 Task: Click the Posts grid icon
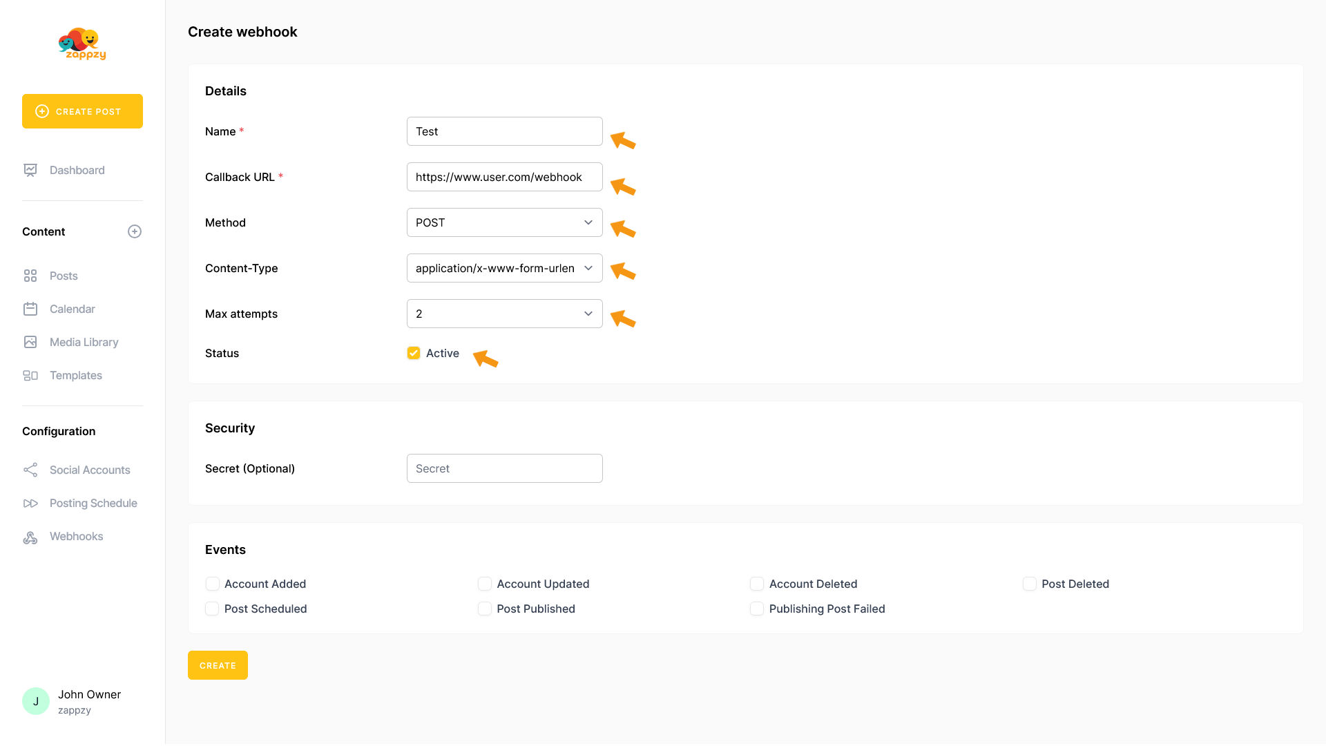(30, 276)
